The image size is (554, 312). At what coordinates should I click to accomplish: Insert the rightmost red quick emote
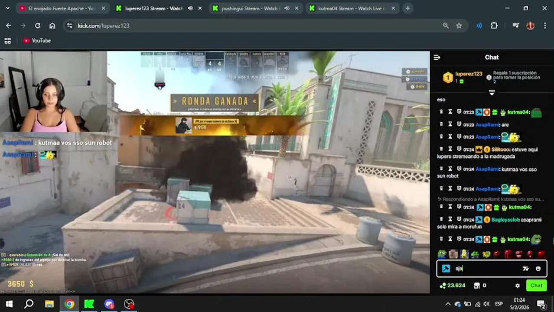541,254
